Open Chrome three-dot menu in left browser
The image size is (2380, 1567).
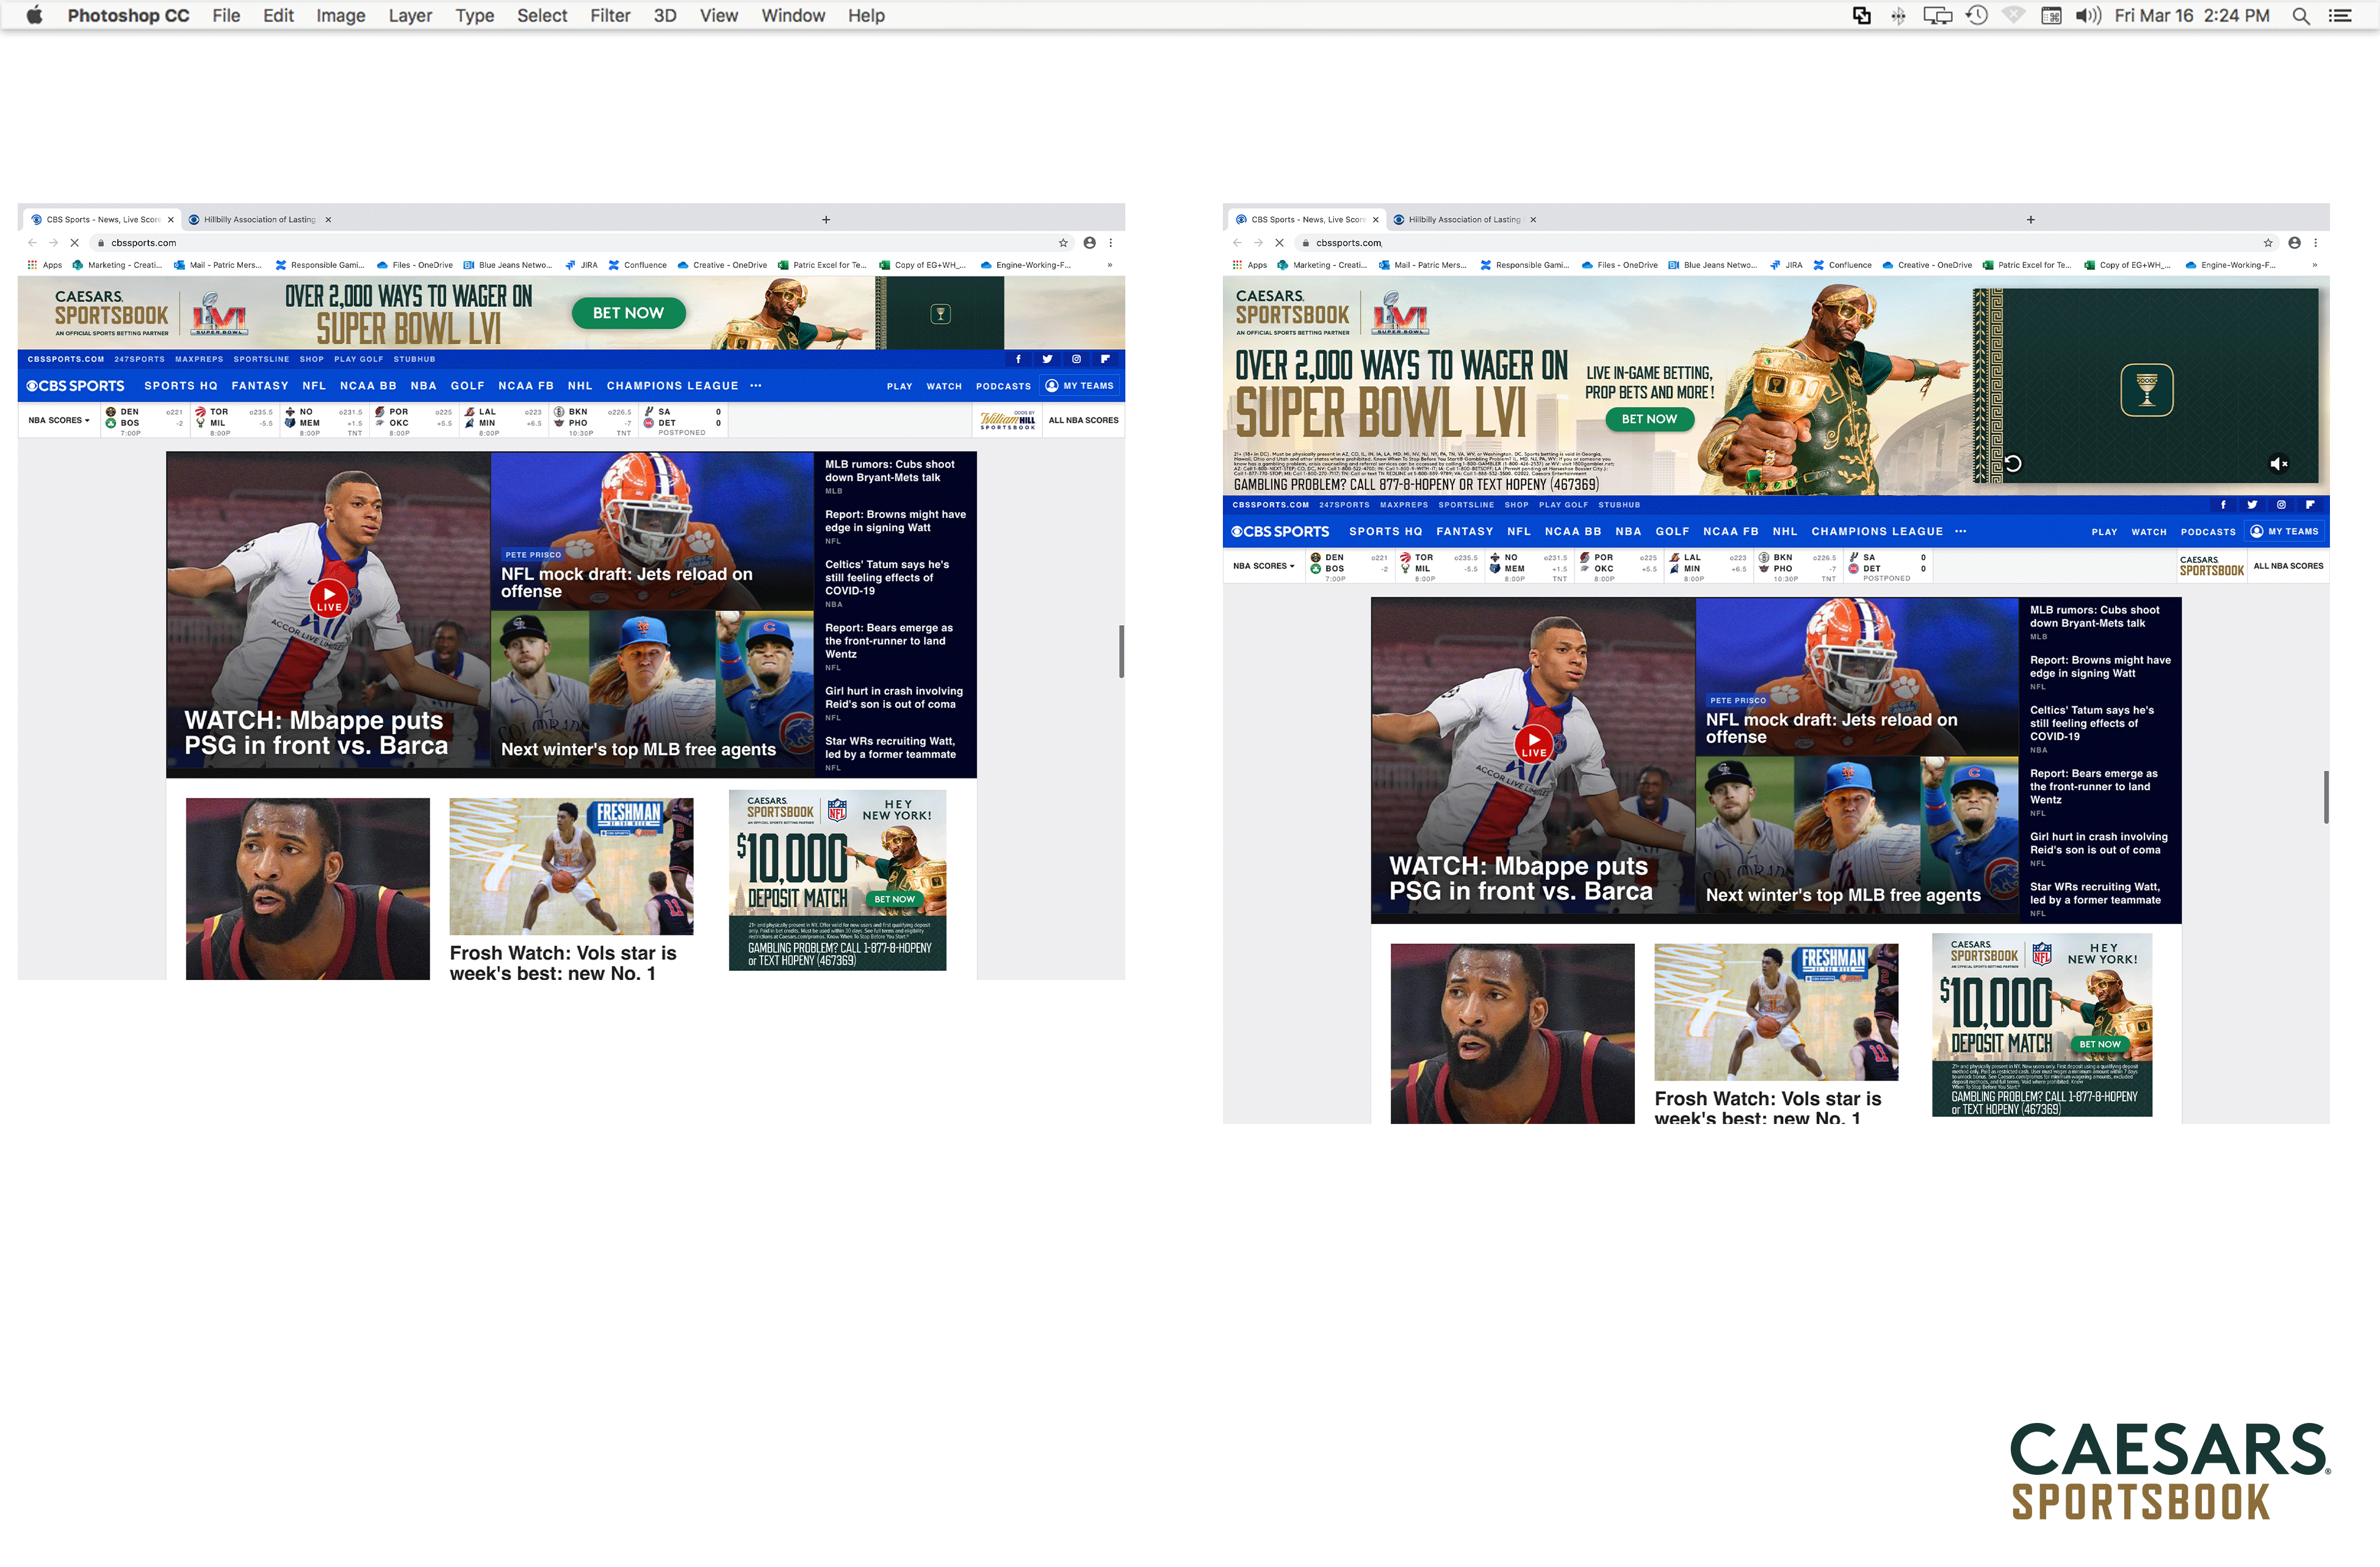click(1111, 242)
